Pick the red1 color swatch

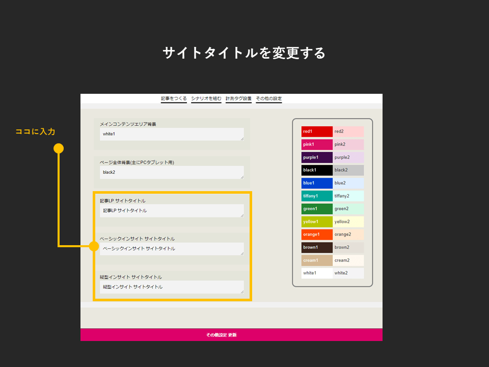pyautogui.click(x=317, y=132)
